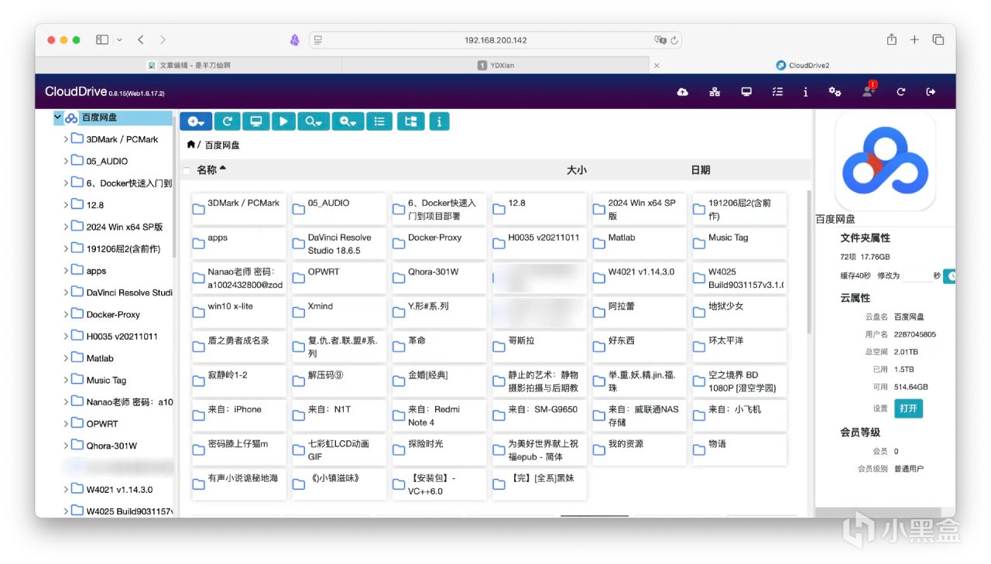
Task: Click the translate icon in address bar
Action: pyautogui.click(x=660, y=40)
